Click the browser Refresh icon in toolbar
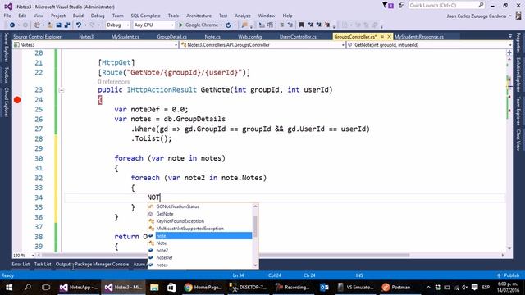Image resolution: width=525 pixels, height=295 pixels. pyautogui.click(x=228, y=25)
